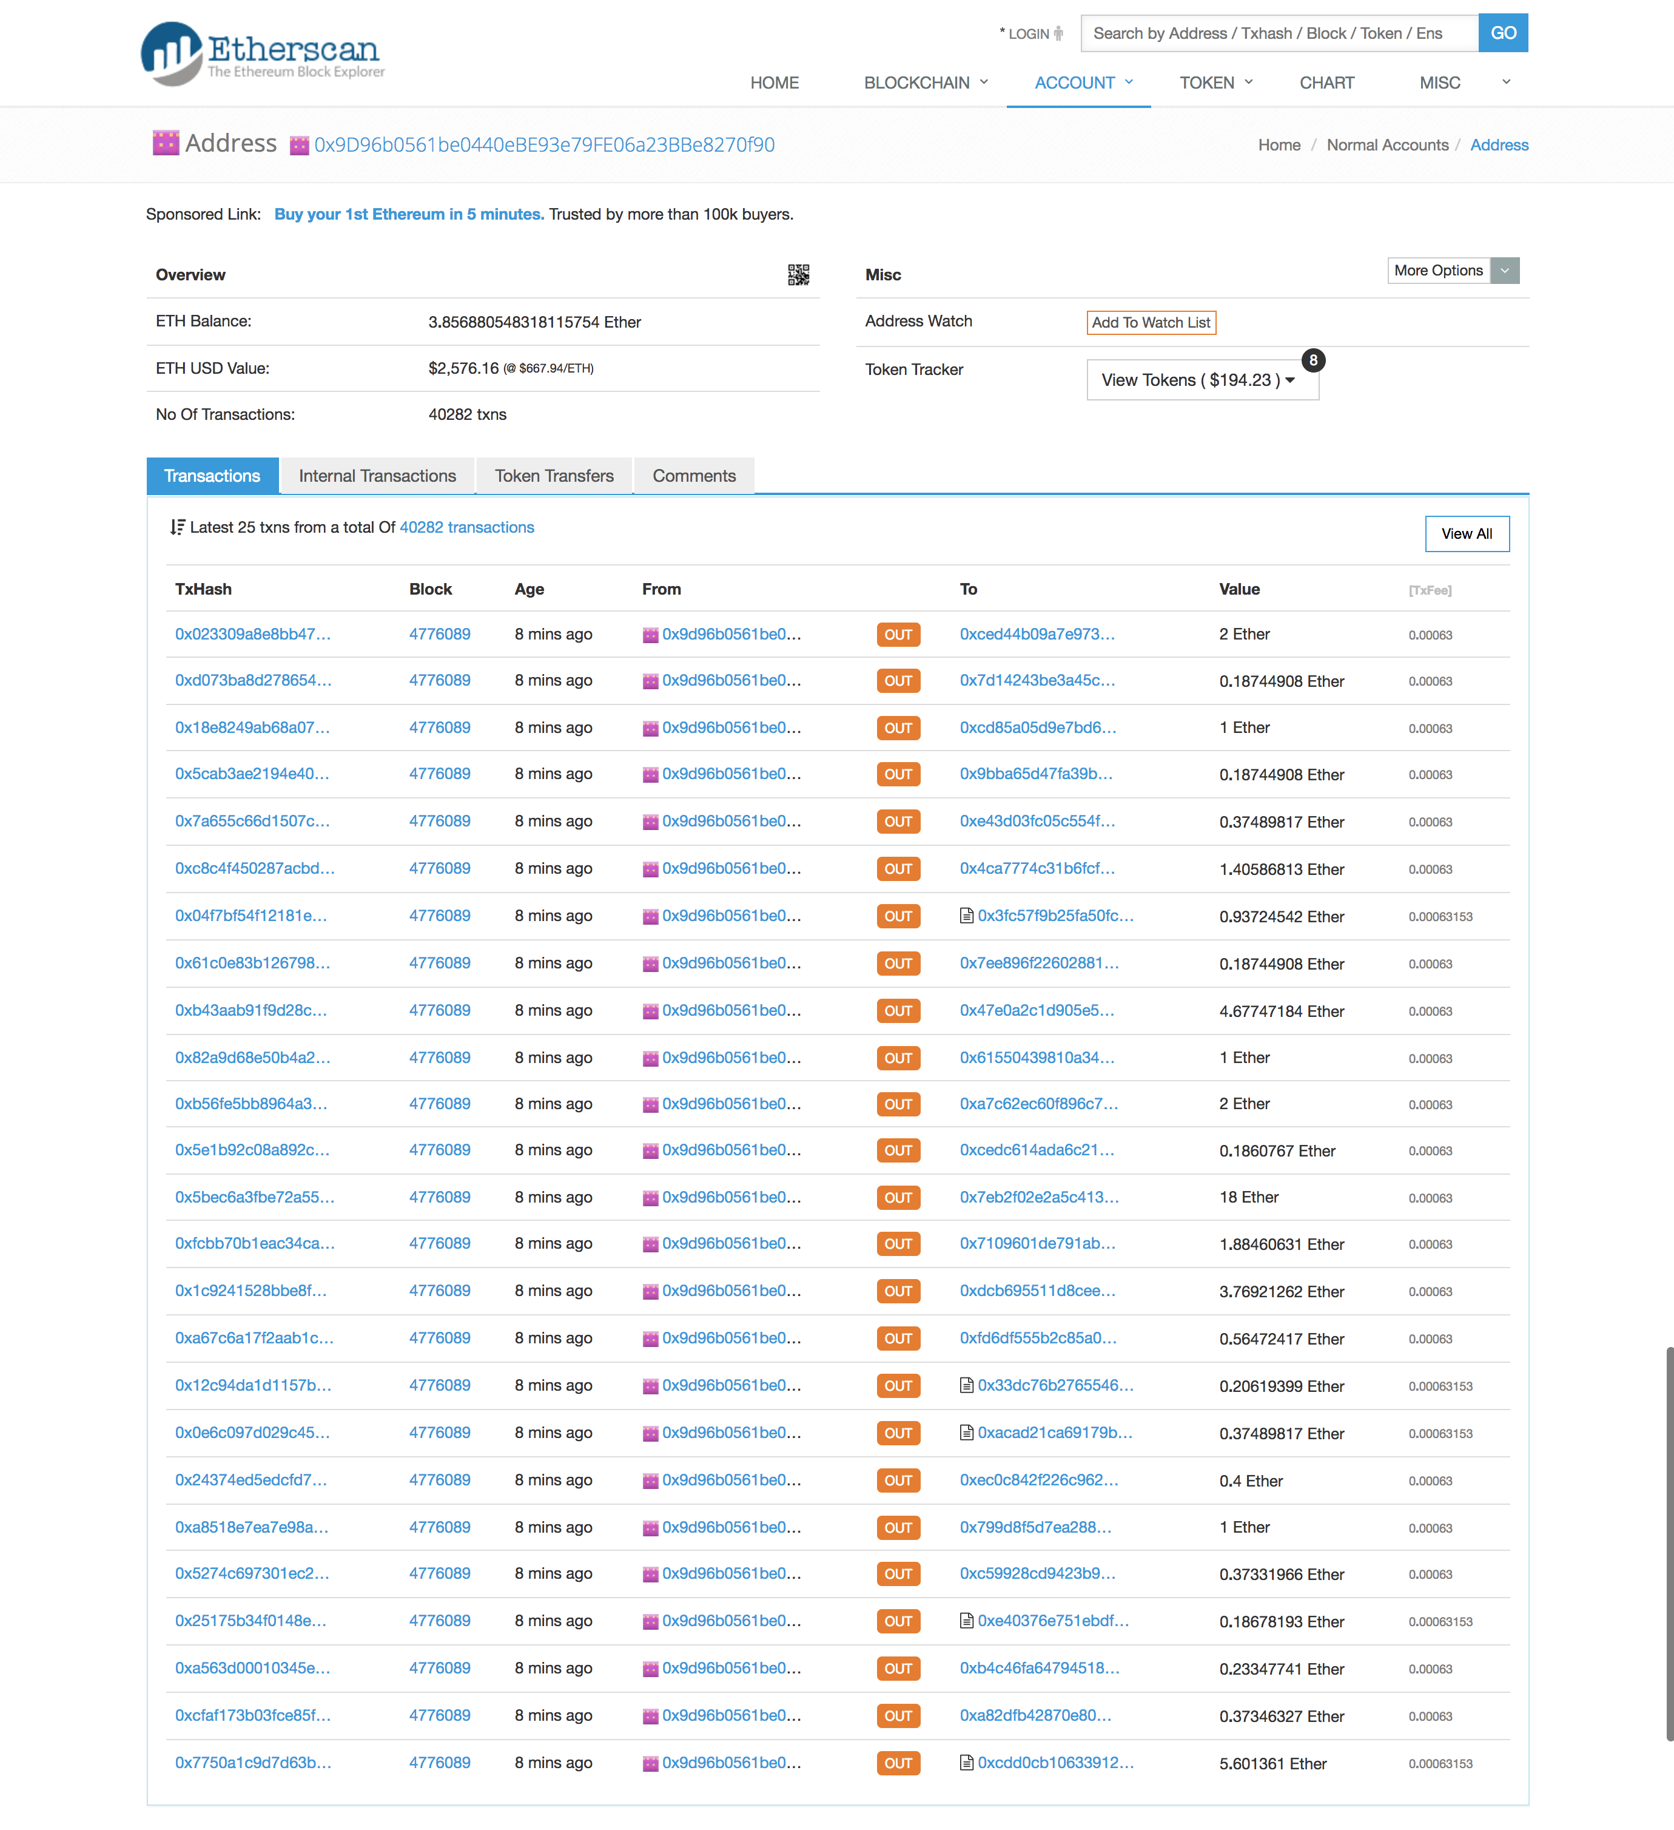The height and width of the screenshot is (1830, 1674).
Task: Focus the Search by Address field
Action: coord(1279,33)
